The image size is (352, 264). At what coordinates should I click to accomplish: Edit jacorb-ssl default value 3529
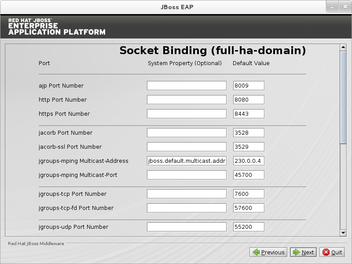(249, 147)
